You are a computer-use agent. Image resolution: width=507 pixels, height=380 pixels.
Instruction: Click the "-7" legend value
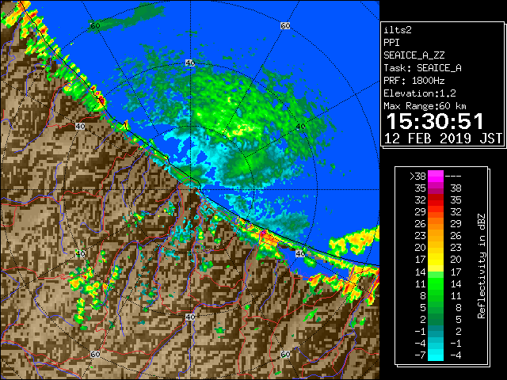click(420, 355)
